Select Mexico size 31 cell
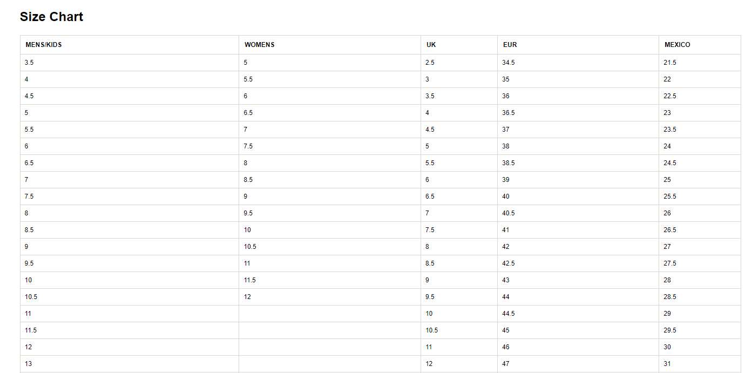 (x=667, y=364)
